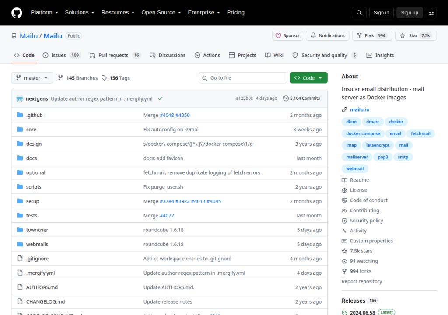Expand the Resources navigation menu
This screenshot has width=448, height=315.
coord(118,13)
